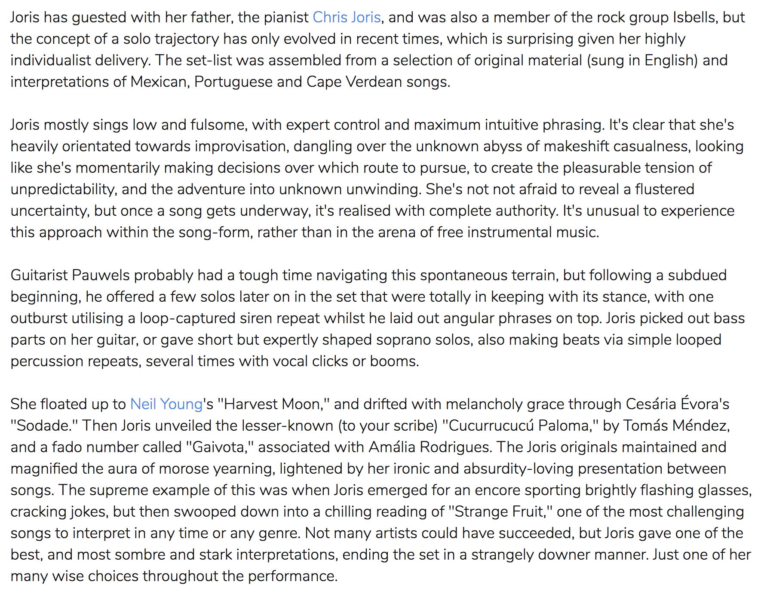Viewport: 761px width, 594px height.
Task: Open the Chris Joris link
Action: 347,17
